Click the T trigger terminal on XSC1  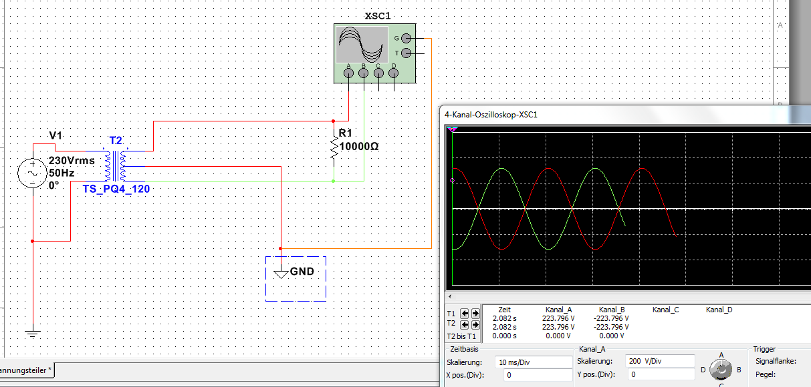coord(406,53)
